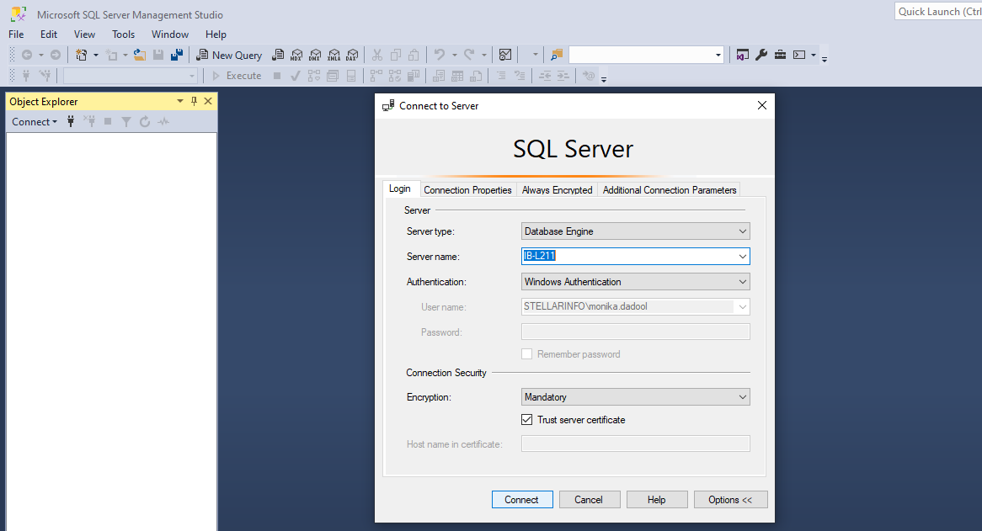
Task: Click the Execute button in toolbar
Action: [x=237, y=76]
